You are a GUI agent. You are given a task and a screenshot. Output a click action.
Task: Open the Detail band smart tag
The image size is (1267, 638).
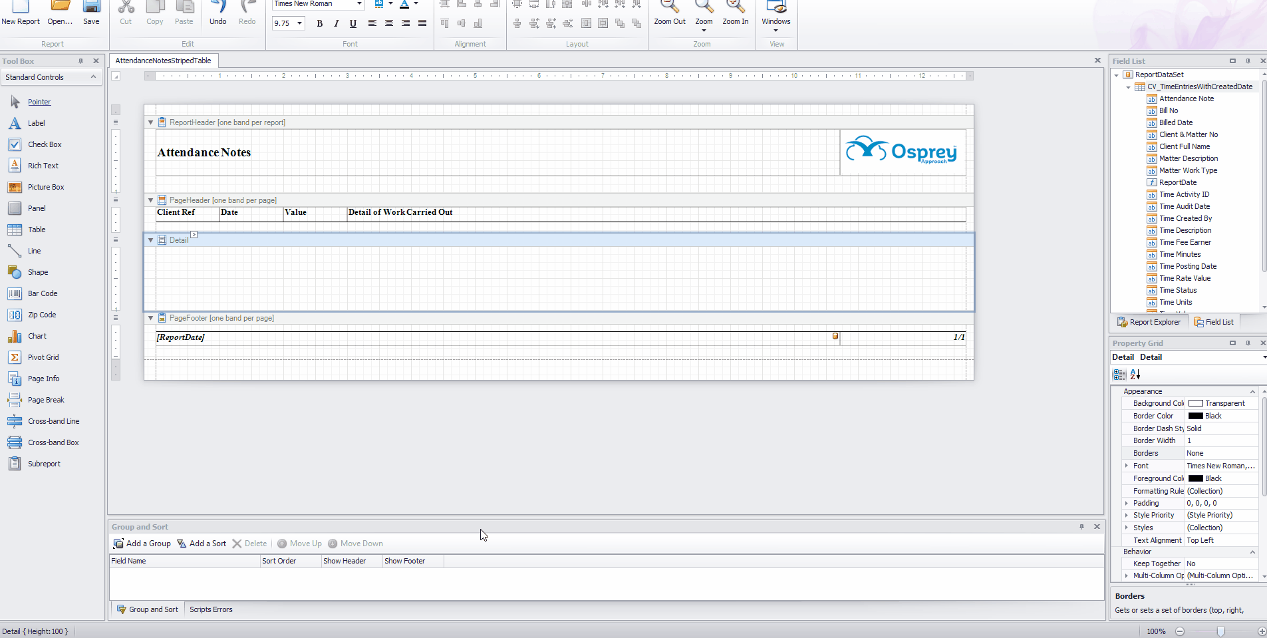194,234
